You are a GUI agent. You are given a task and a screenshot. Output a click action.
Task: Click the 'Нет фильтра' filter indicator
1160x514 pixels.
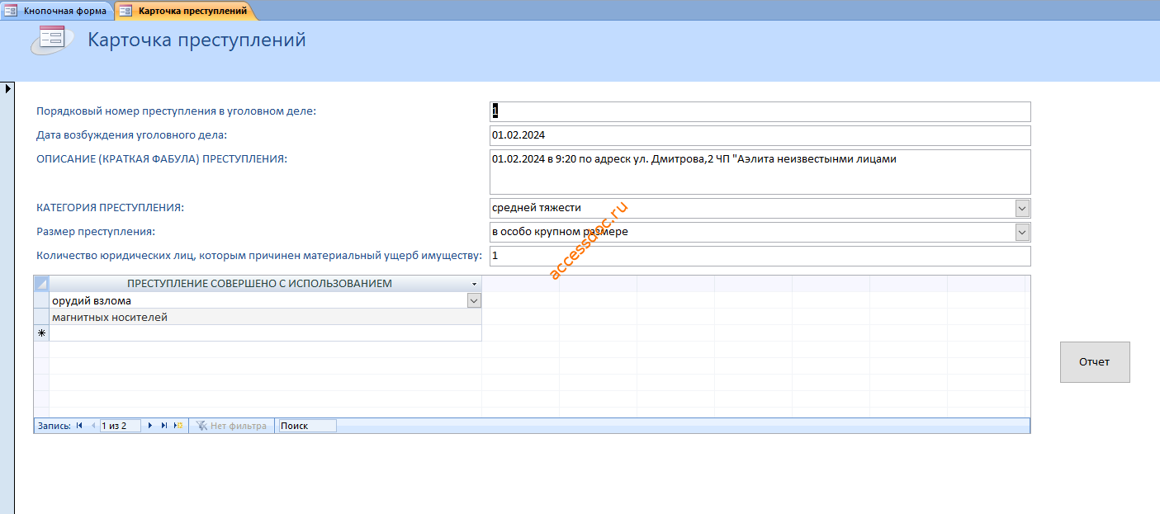coord(232,426)
